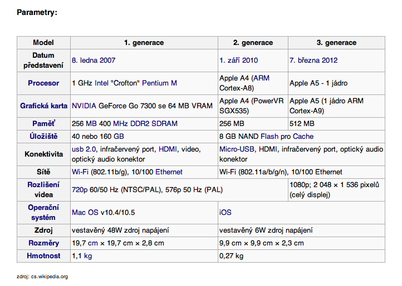The image size is (402, 286).
Task: Click the "zdroj: cs.wikipedia.org" source text
Action: coord(42,276)
